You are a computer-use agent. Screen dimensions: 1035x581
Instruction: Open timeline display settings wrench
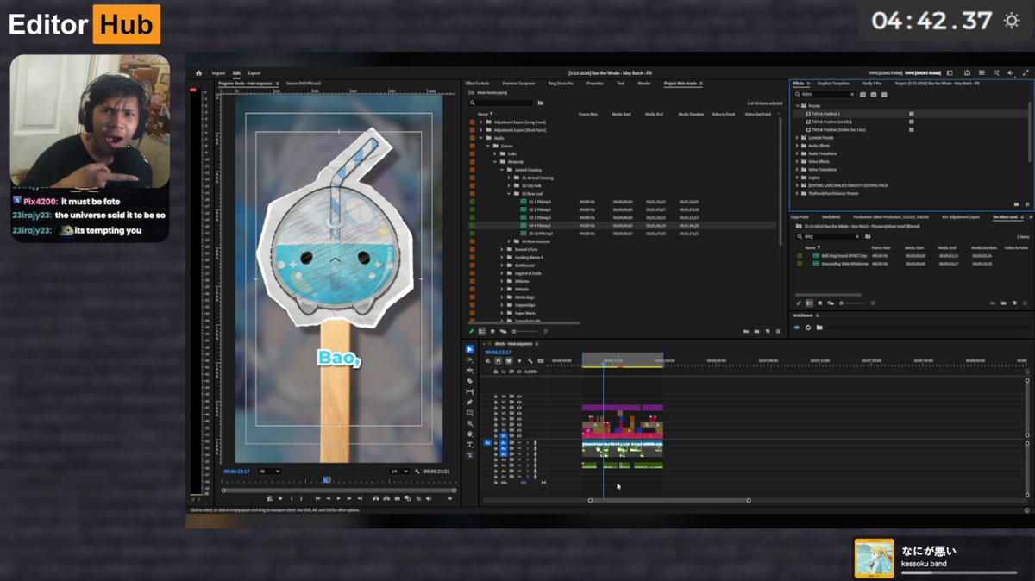(530, 360)
